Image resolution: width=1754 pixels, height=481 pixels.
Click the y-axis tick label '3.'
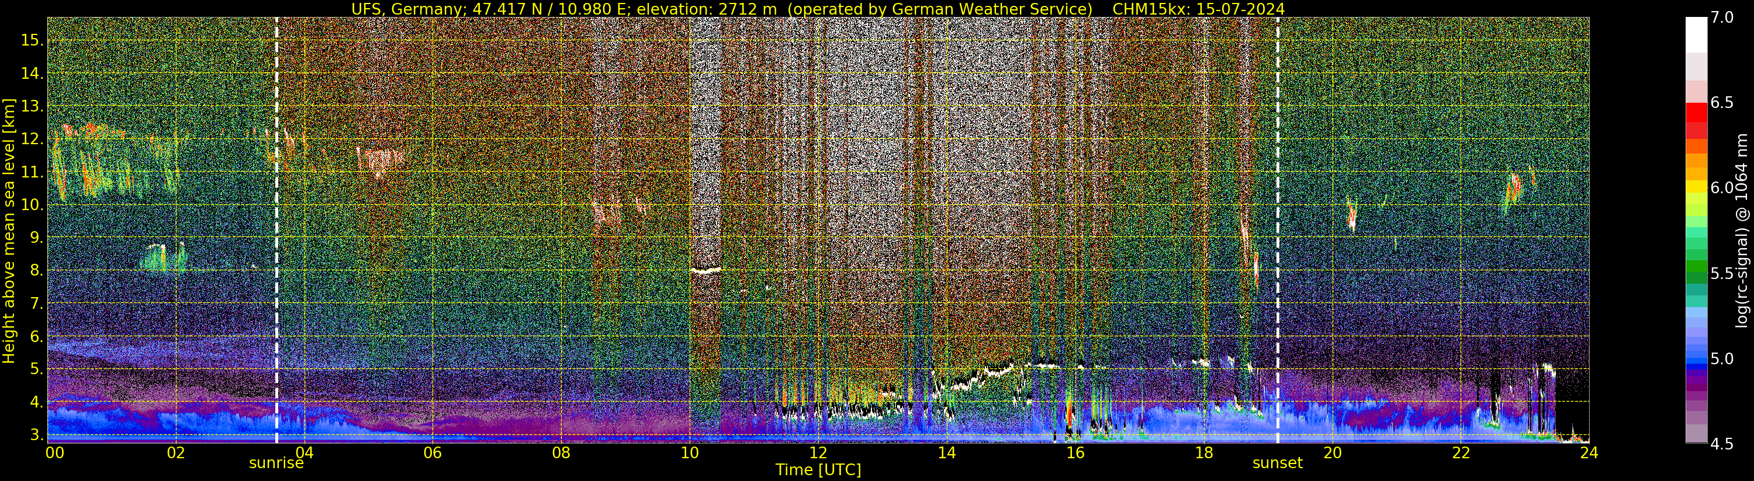coord(37,435)
